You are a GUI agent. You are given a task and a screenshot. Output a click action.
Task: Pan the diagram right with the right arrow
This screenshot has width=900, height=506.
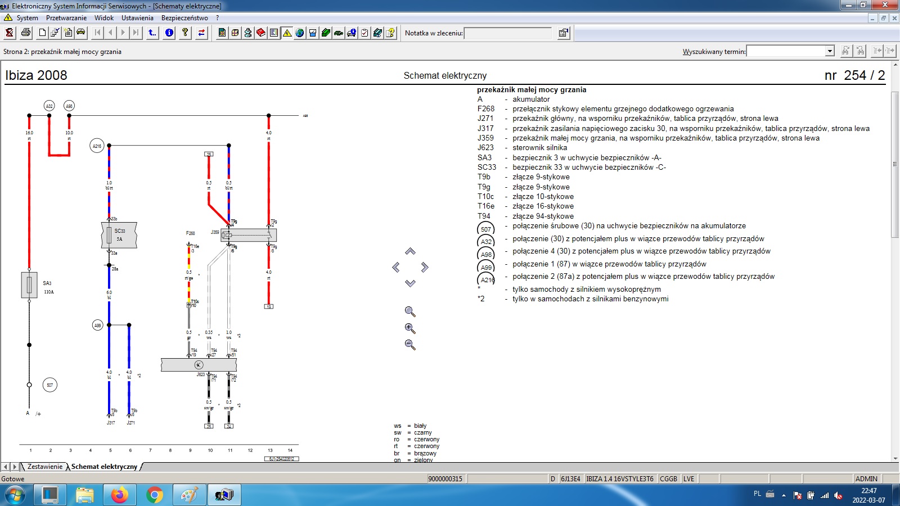pos(425,267)
